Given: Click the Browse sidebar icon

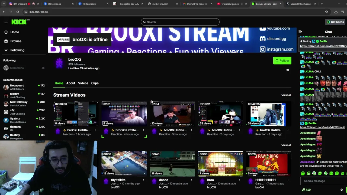Looking at the screenshot, I should point(6,41).
